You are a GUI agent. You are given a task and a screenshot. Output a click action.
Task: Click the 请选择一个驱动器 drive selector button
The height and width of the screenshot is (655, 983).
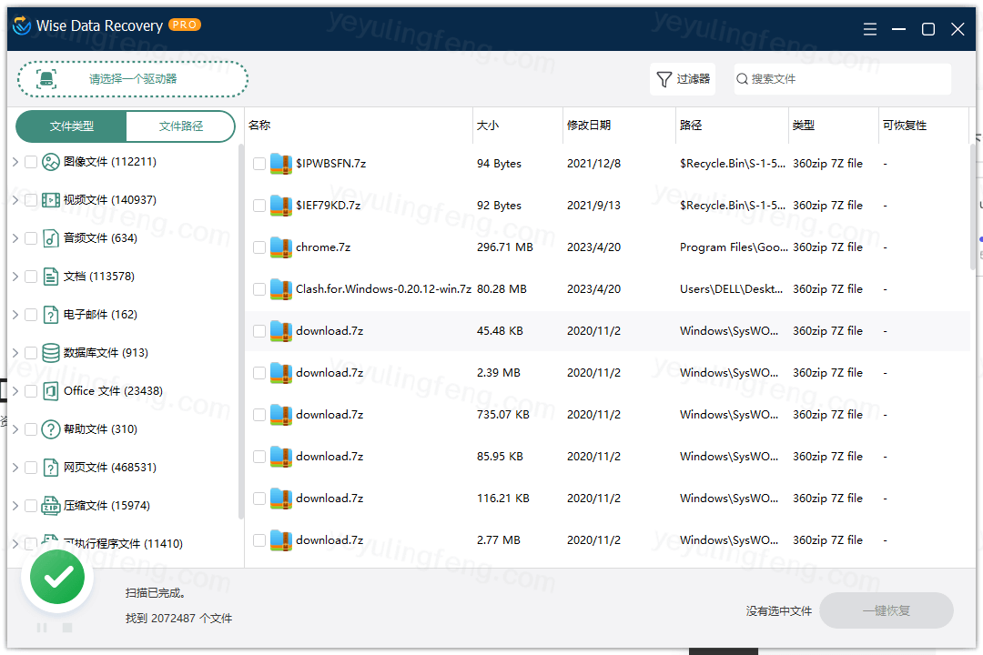tap(132, 79)
